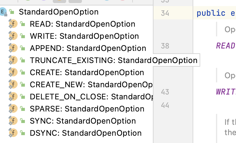Click the field icon next to DSYNC
This screenshot has height=143, width=236.
(13, 133)
